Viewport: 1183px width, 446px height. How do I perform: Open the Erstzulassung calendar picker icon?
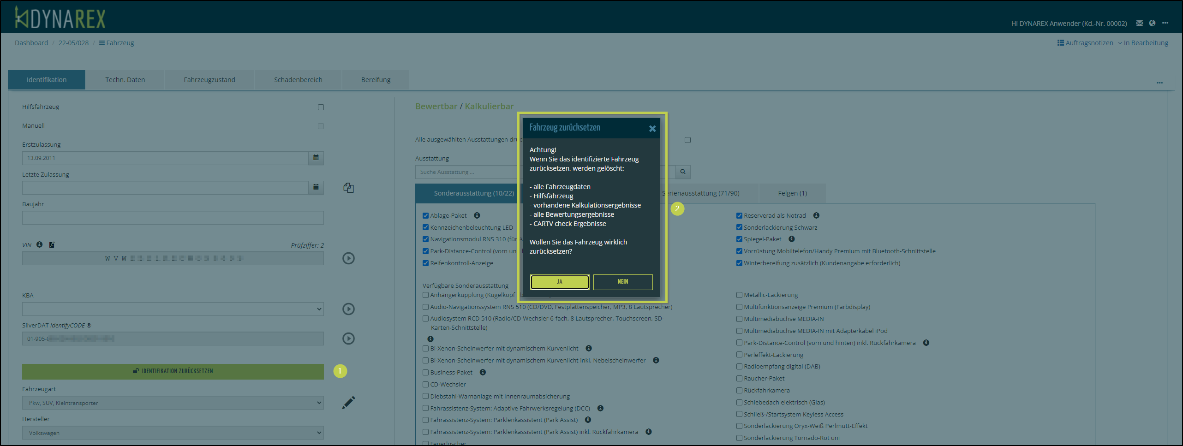(x=316, y=158)
